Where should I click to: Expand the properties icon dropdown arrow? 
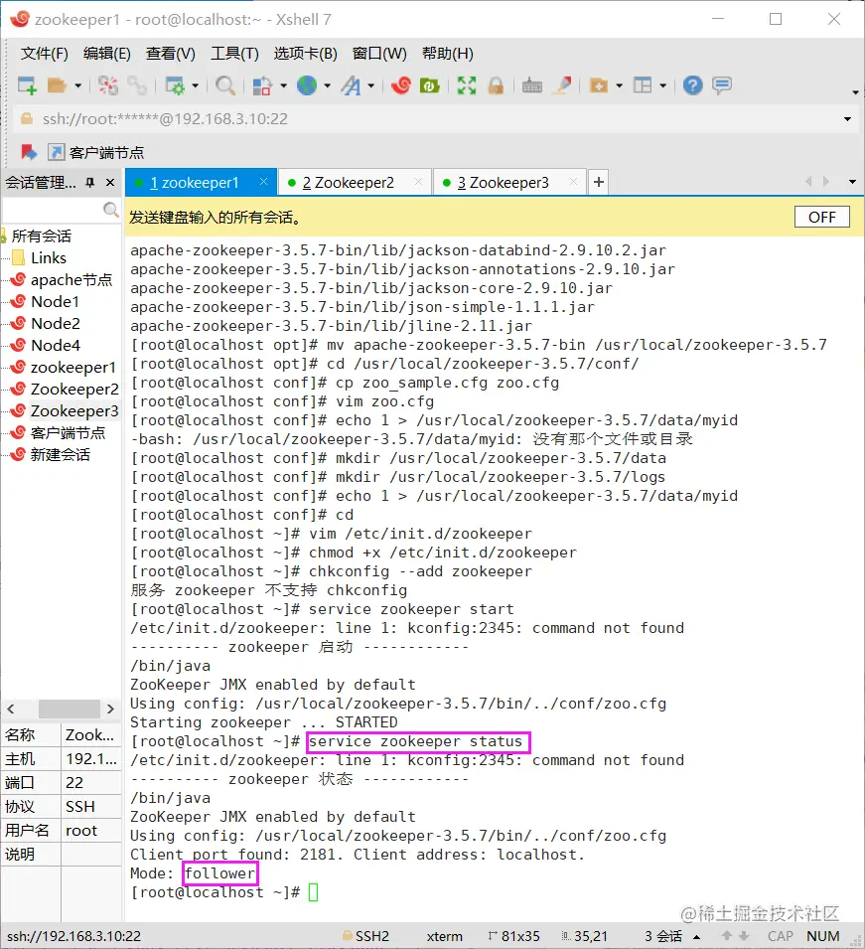click(196, 85)
